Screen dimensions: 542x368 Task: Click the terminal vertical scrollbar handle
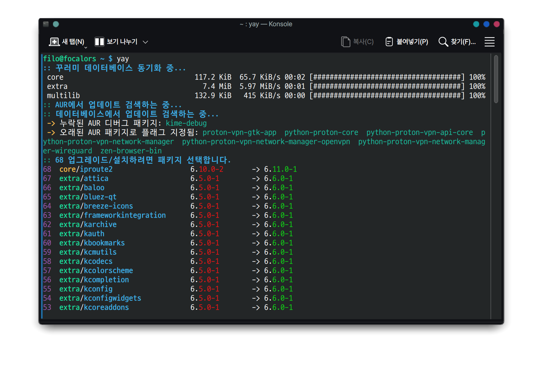click(x=496, y=79)
